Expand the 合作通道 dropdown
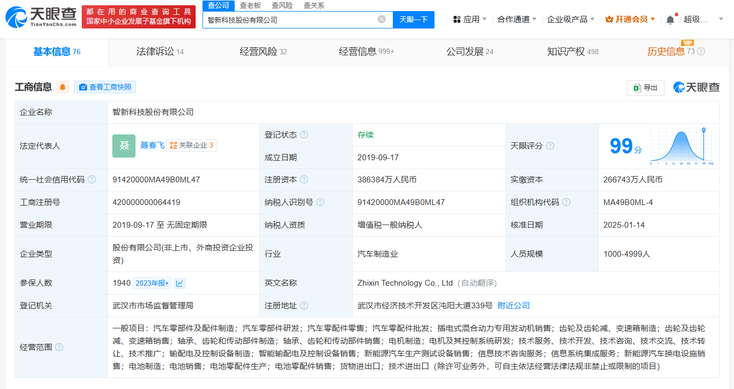Image resolution: width=734 pixels, height=389 pixels. [x=517, y=20]
